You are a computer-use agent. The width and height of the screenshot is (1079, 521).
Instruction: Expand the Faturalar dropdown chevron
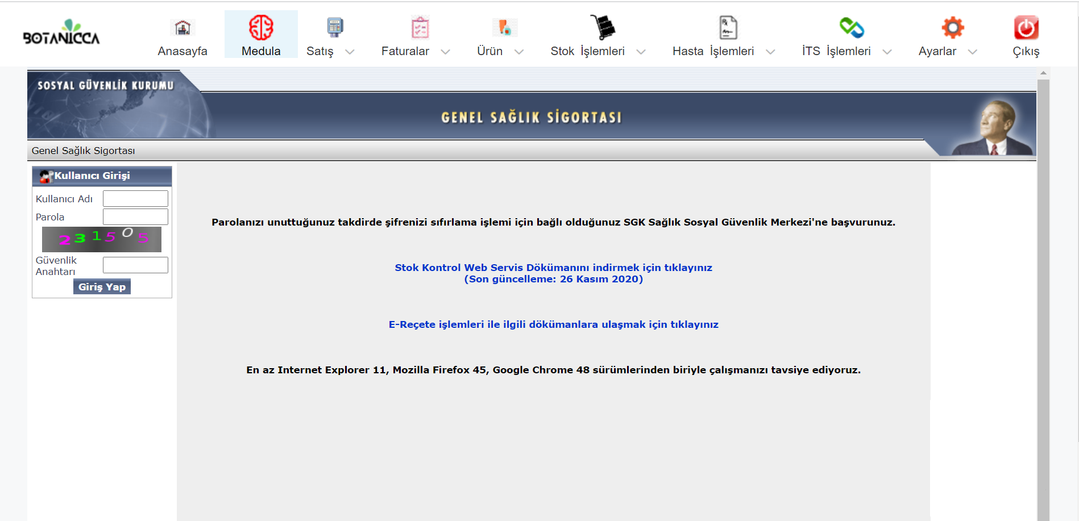point(446,52)
